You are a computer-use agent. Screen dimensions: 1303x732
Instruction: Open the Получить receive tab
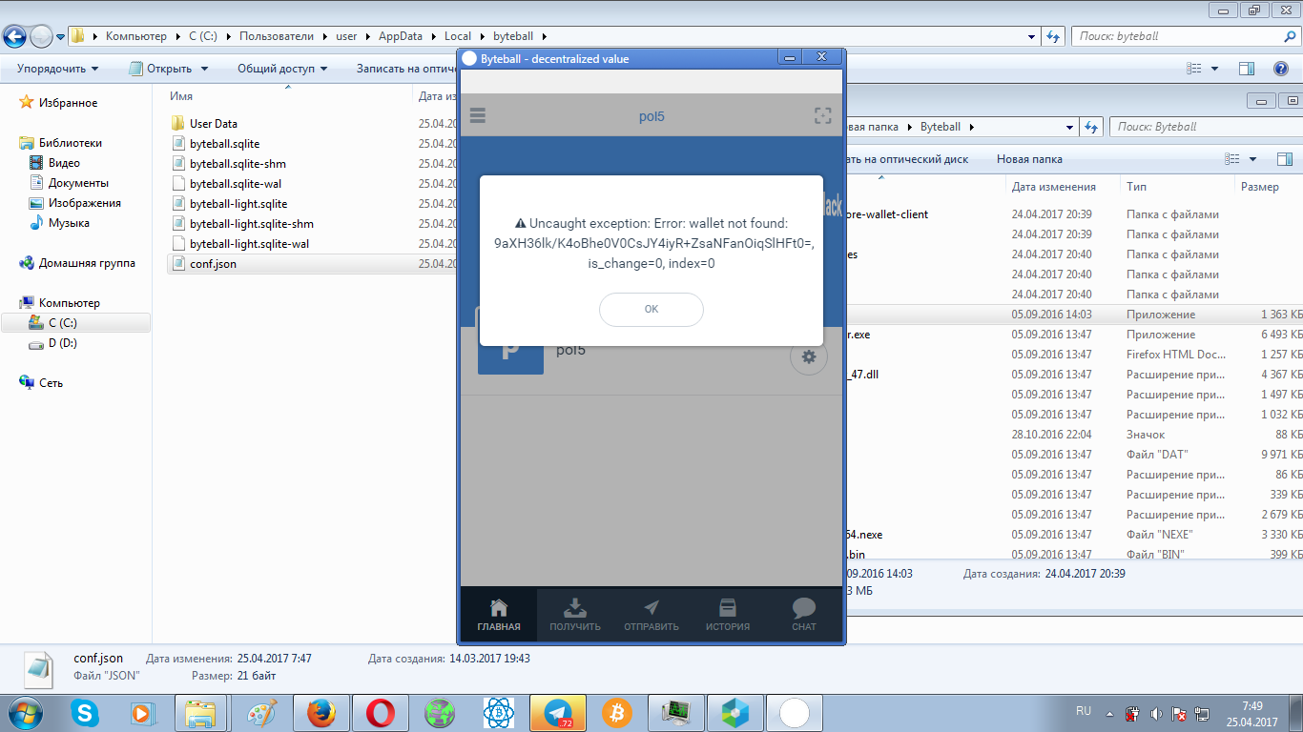(575, 615)
